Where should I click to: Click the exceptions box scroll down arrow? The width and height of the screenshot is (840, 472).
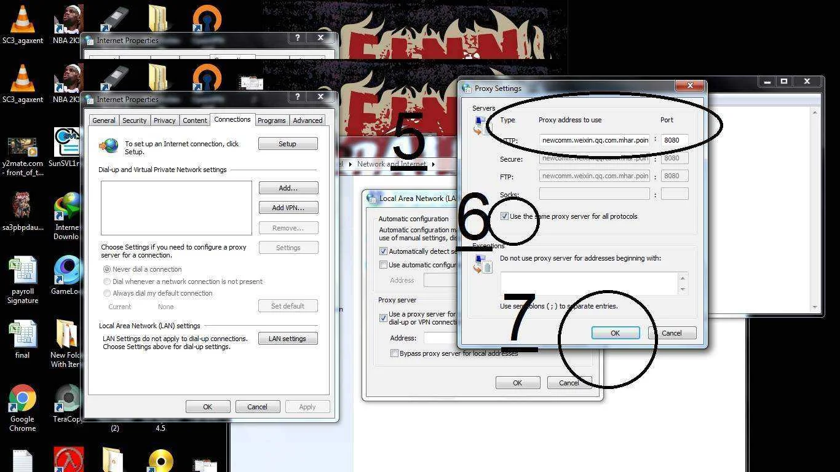tap(683, 289)
